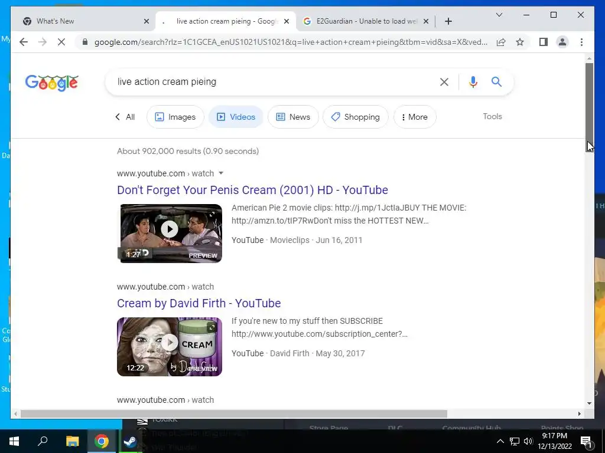Viewport: 605px width, 453px height.
Task: Select the News filter
Action: pyautogui.click(x=293, y=117)
